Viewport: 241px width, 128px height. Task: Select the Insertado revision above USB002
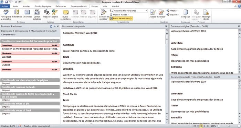30,61
